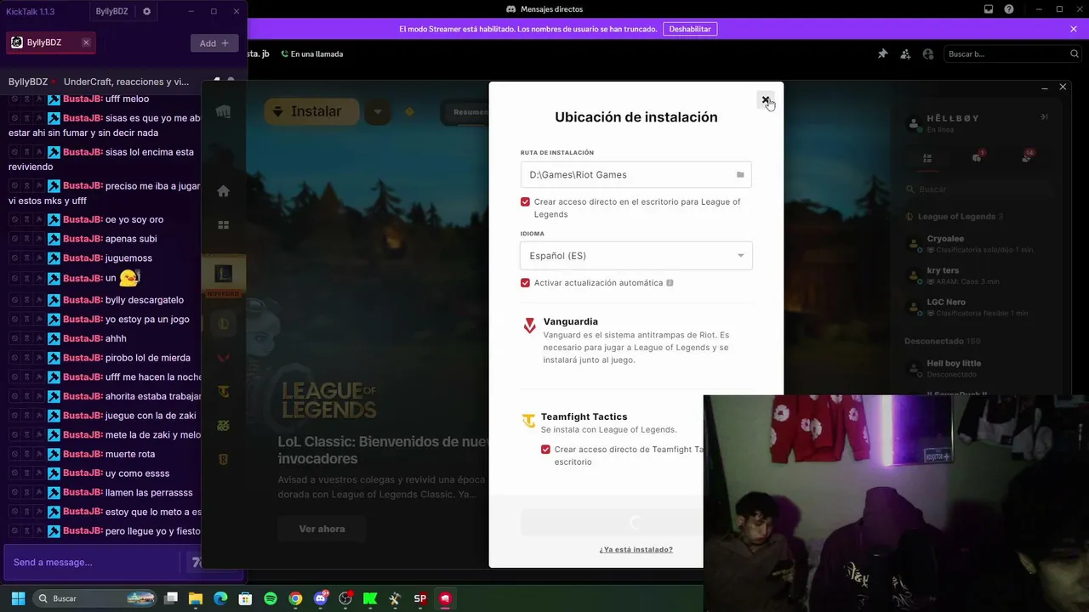Viewport: 1089px width, 612px height.
Task: Disable Streamer mode via Deshabilitar
Action: tap(690, 29)
